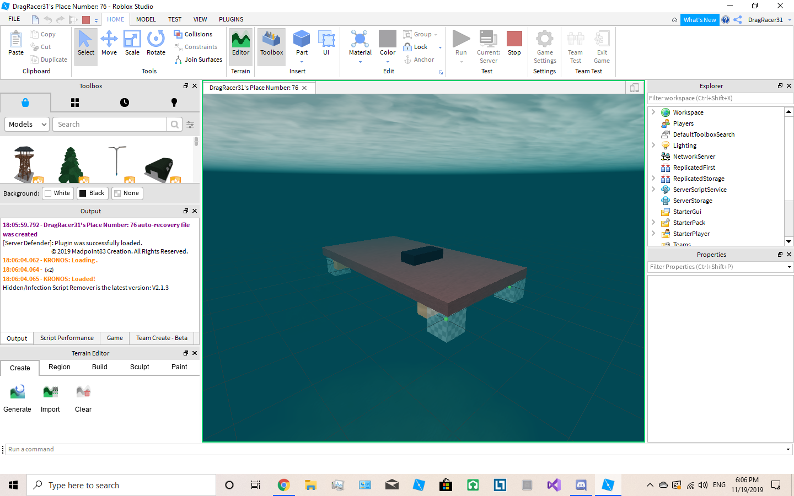Open the Toolbox Recent clock tab

[x=125, y=103]
